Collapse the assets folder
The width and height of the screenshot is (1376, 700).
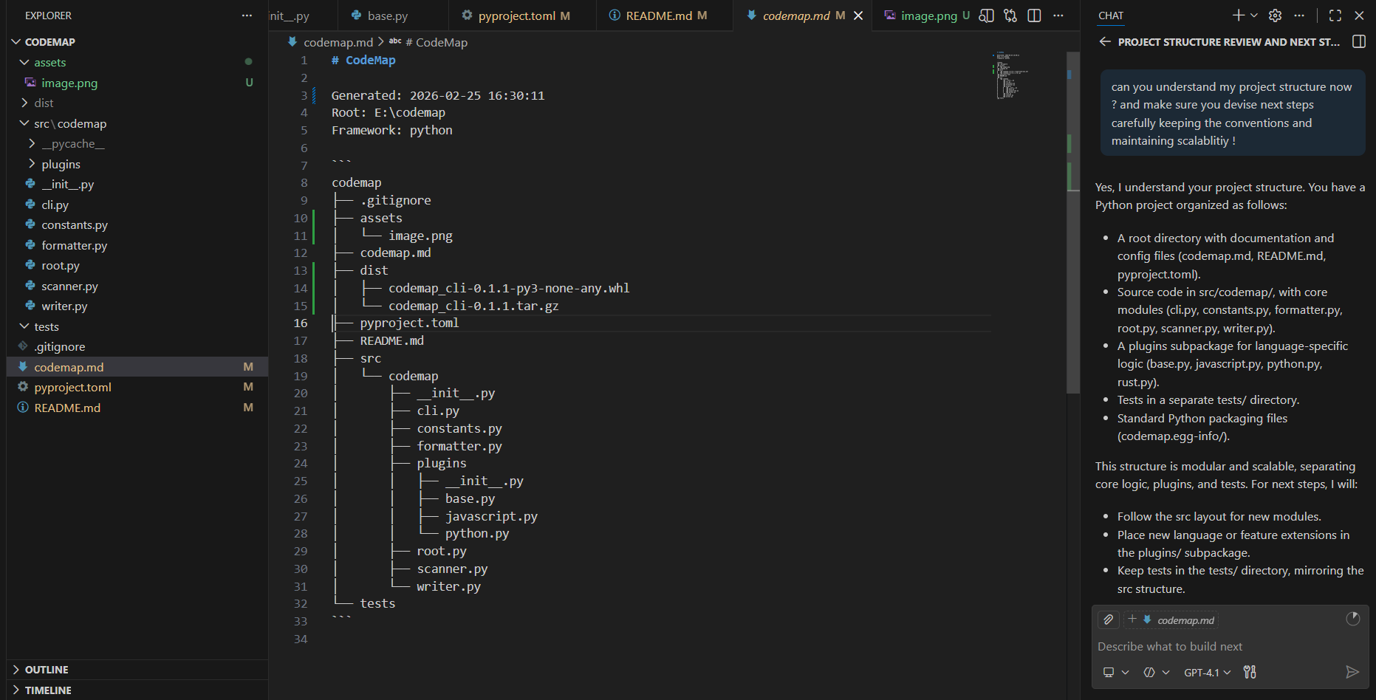coord(24,62)
